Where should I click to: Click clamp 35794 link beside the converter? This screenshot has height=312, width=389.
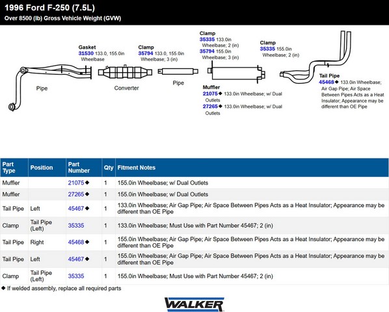(146, 53)
